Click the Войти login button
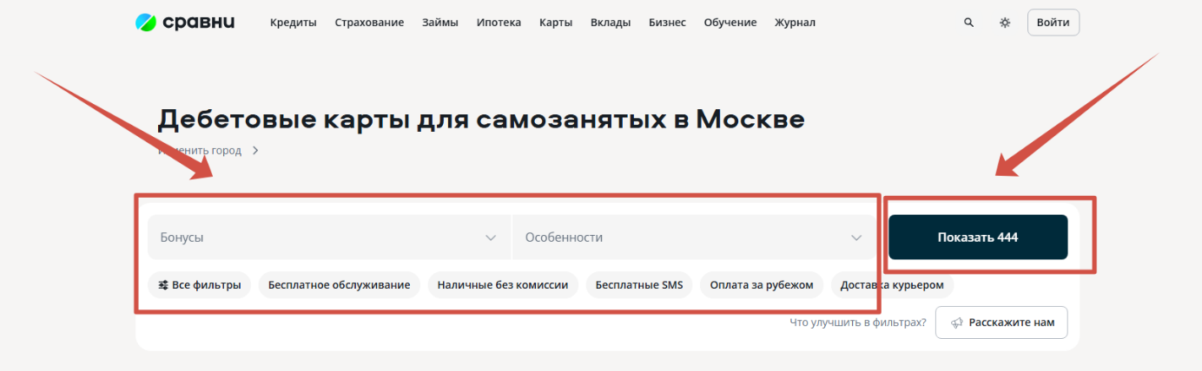 click(1053, 23)
